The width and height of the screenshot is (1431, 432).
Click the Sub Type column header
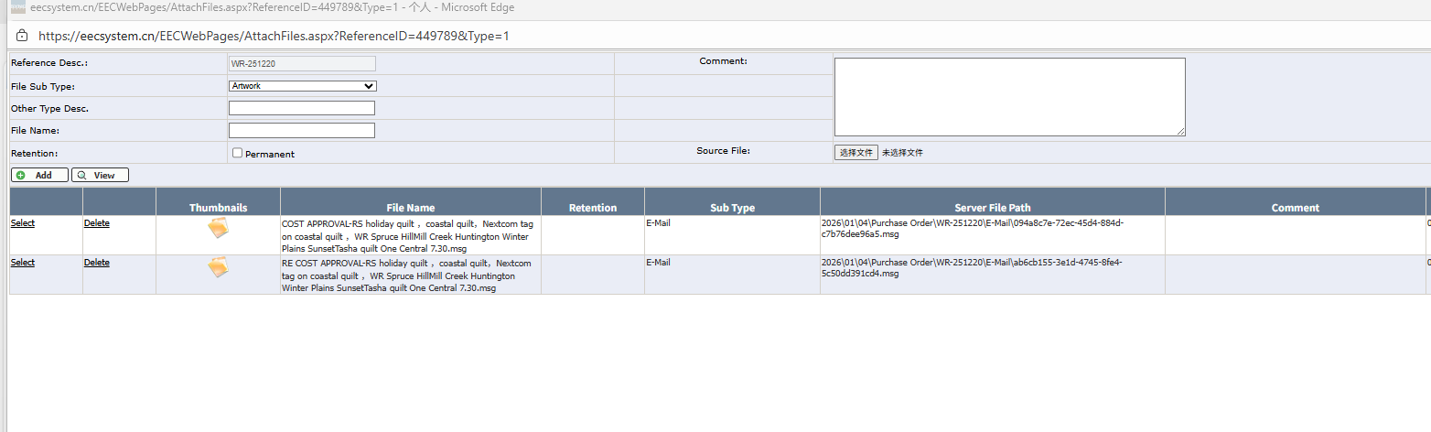(733, 208)
